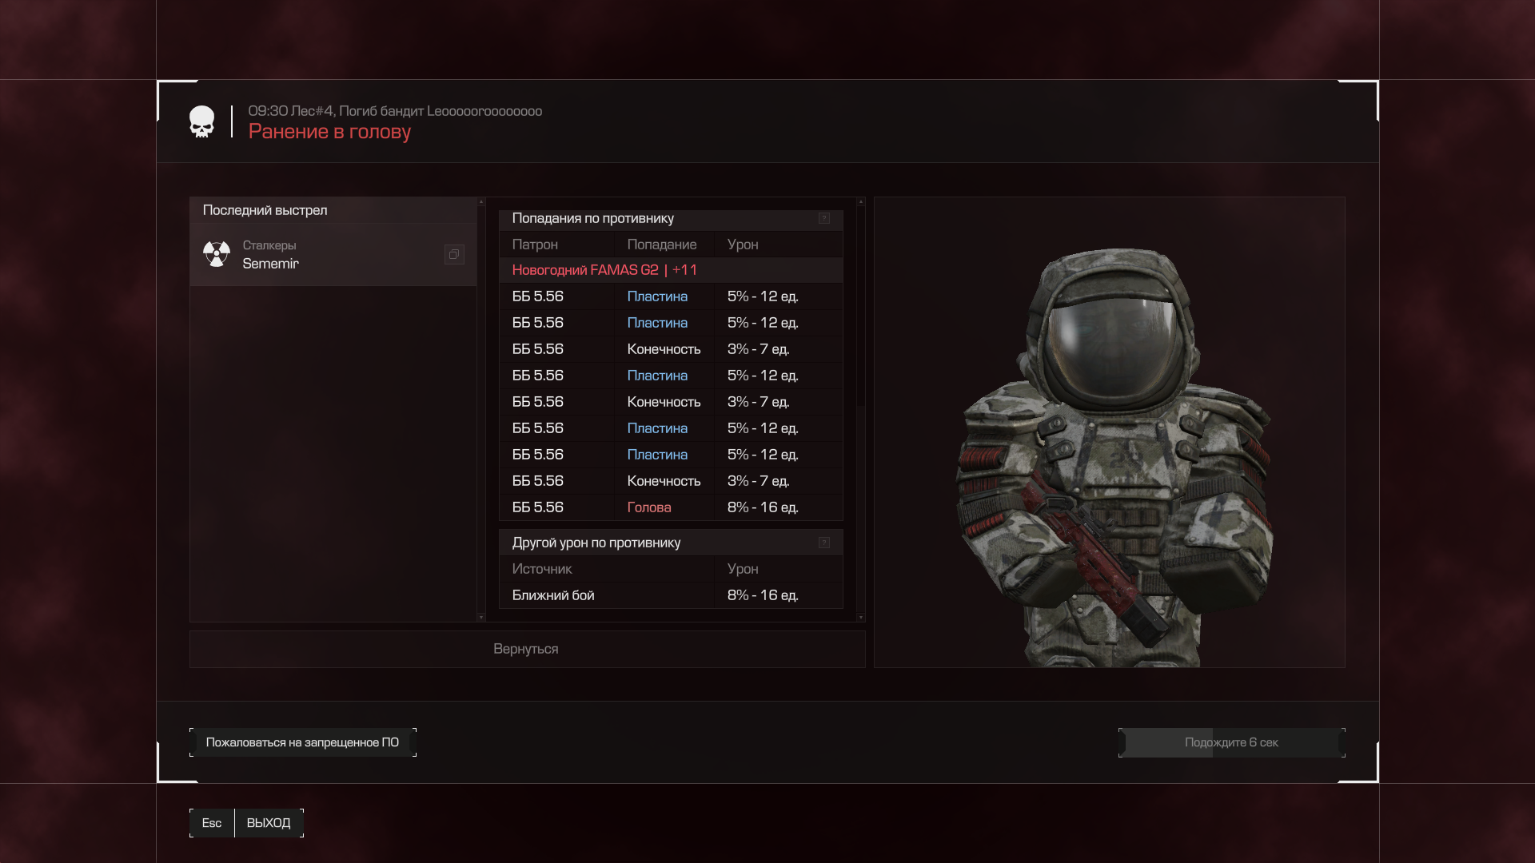
Task: Click the '8% - 16 ед.' head damage value
Action: [763, 507]
